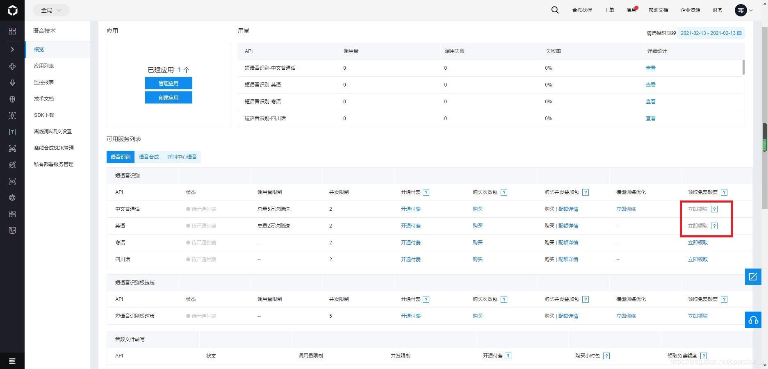
Task: Select 概览 in the left menu
Action: coord(57,49)
